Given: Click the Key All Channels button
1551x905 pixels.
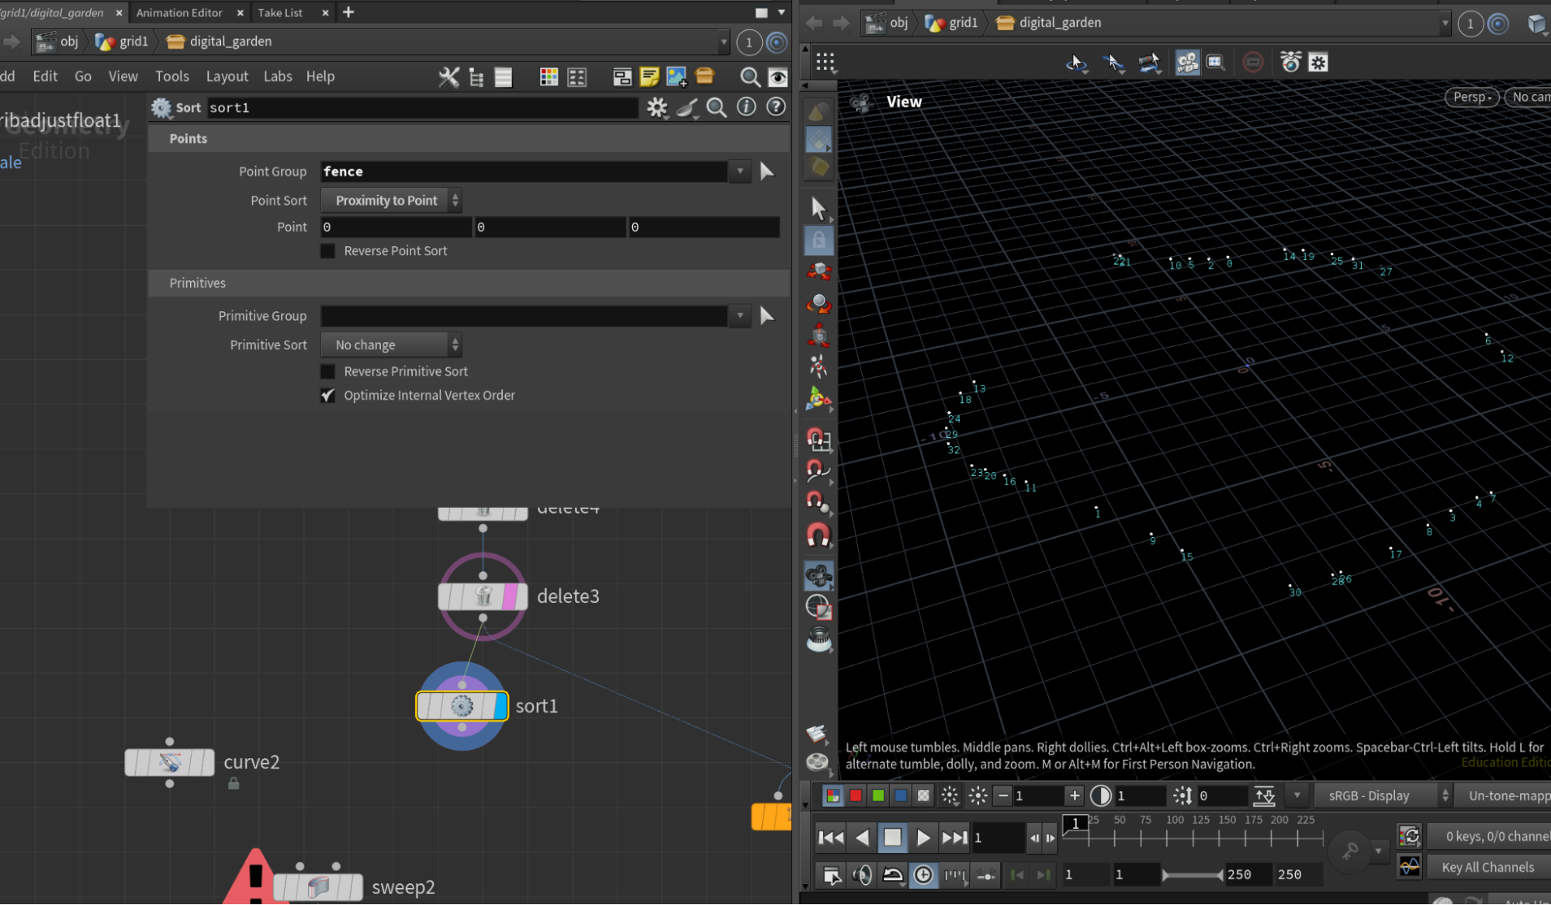Looking at the screenshot, I should pyautogui.click(x=1487, y=867).
